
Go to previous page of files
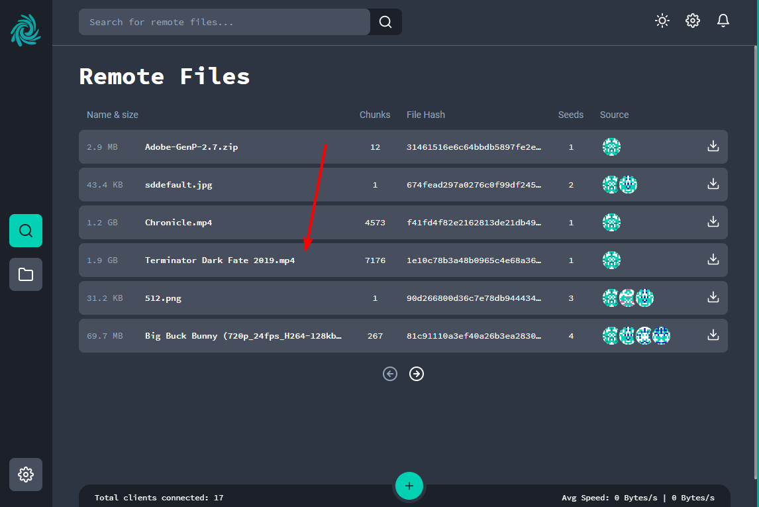click(x=390, y=374)
